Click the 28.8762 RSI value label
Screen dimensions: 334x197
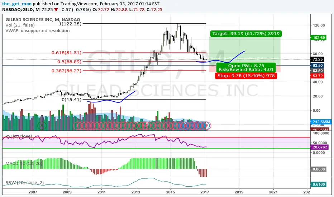(320, 147)
